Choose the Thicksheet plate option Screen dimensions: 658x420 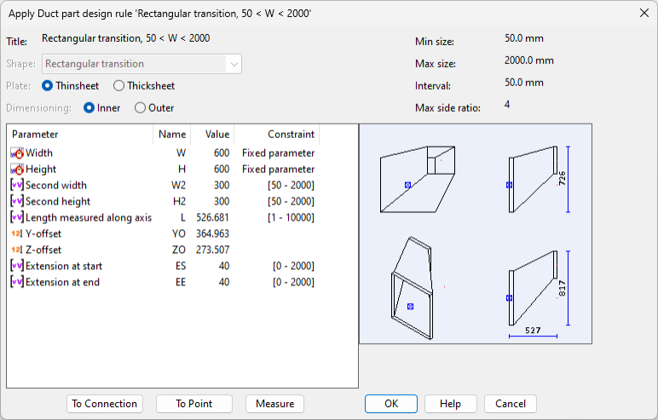pos(119,86)
